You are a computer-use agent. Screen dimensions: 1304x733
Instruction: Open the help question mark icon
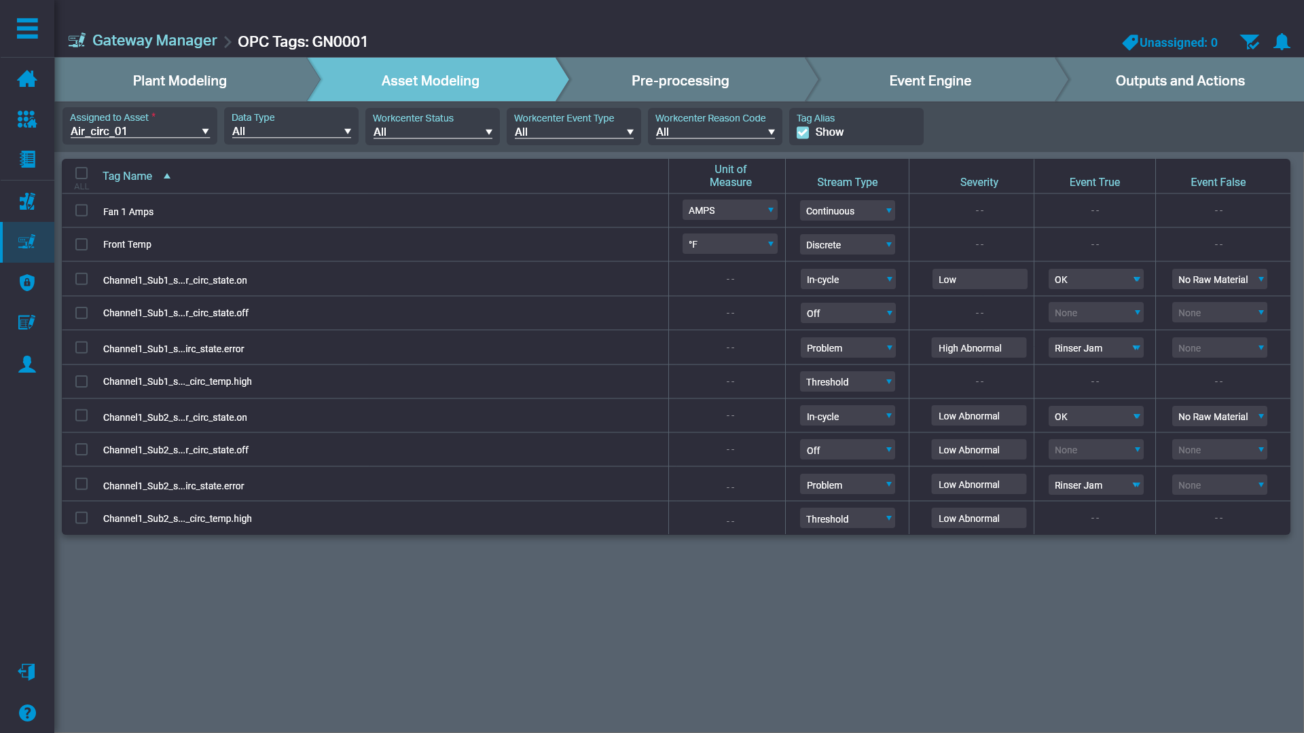tap(27, 713)
